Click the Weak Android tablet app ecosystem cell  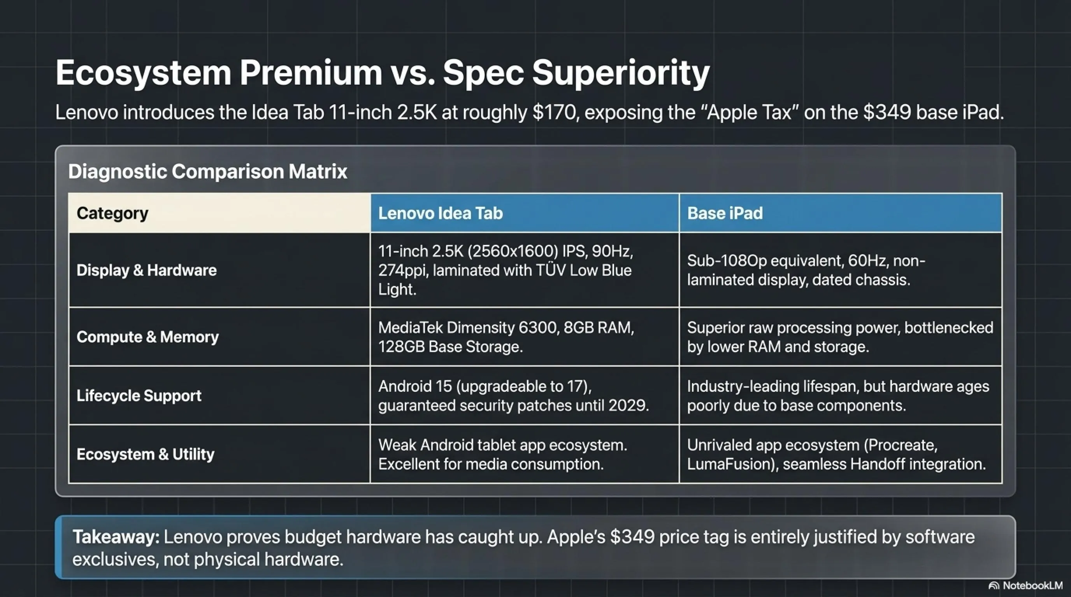tap(525, 454)
